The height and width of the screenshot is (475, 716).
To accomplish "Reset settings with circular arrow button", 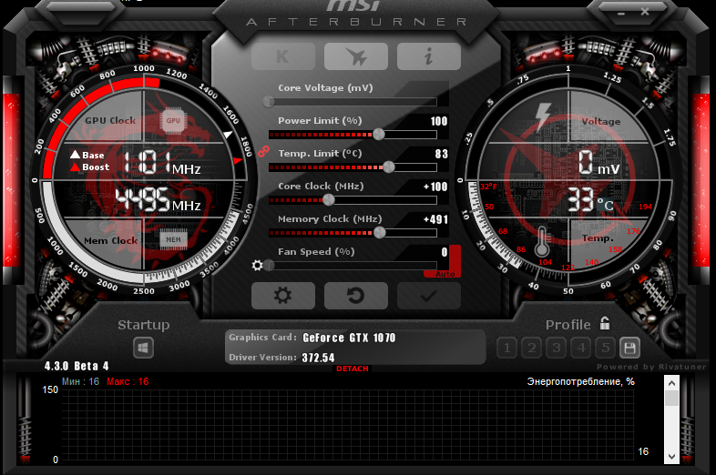I will pos(356,296).
